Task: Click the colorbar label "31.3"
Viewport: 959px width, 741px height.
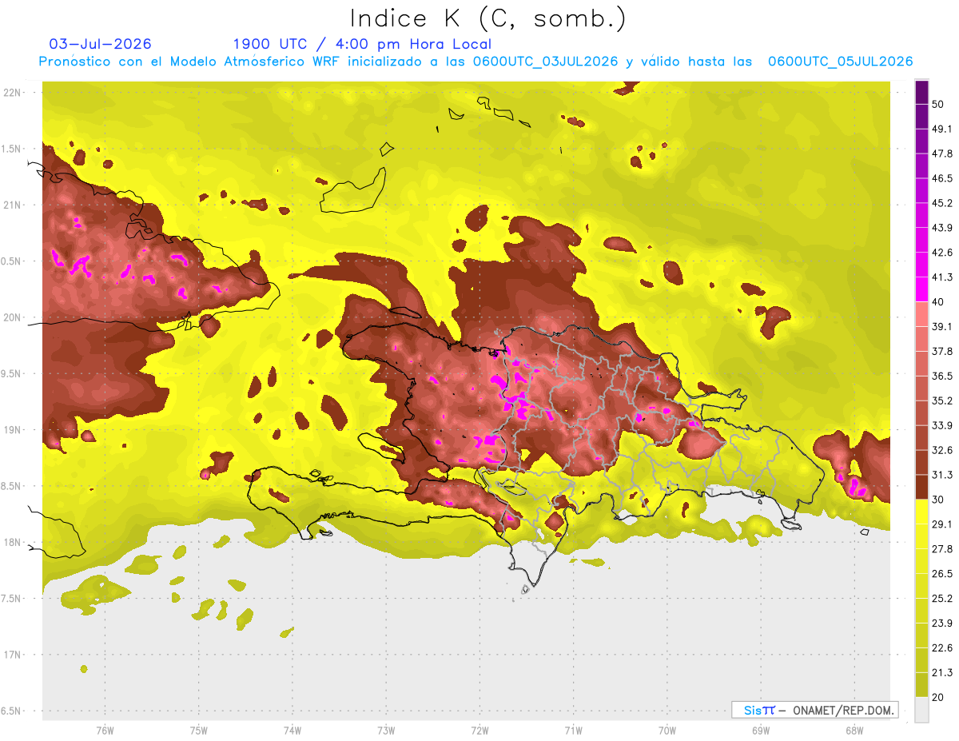Action: point(941,475)
